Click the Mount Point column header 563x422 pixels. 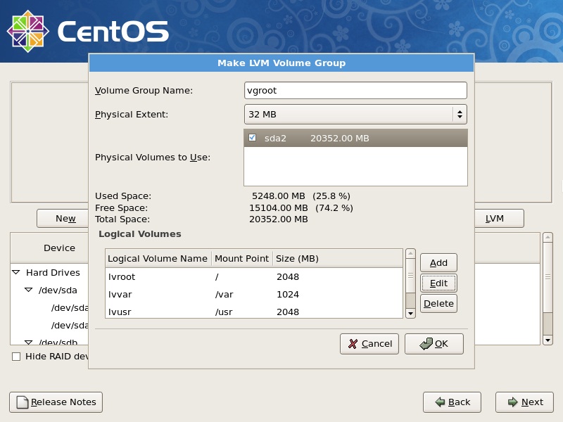pyautogui.click(x=242, y=258)
